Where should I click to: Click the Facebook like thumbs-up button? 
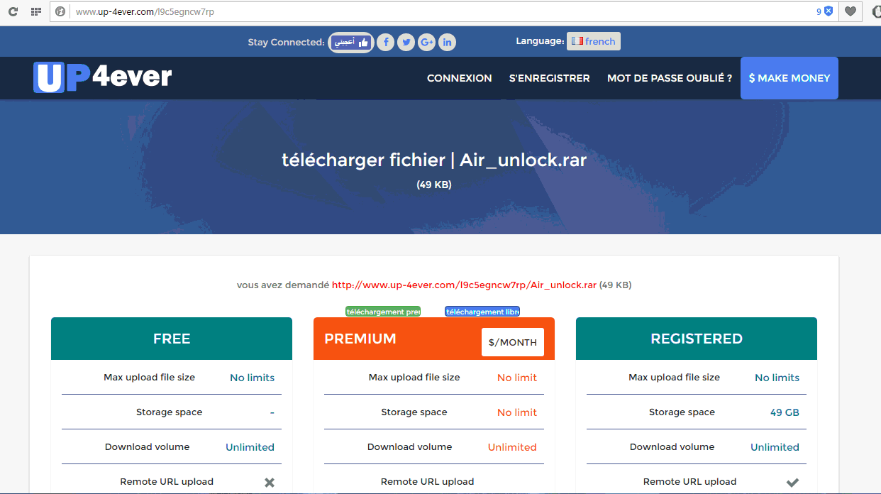click(351, 43)
